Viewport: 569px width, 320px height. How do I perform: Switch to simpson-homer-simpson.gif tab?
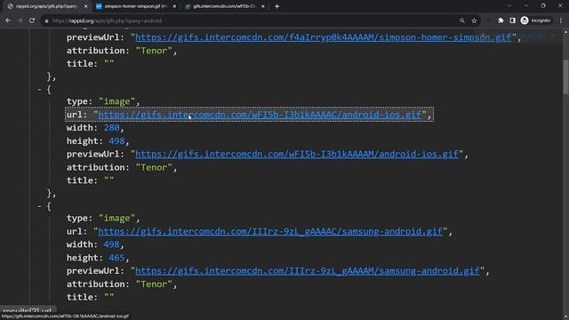pyautogui.click(x=135, y=6)
